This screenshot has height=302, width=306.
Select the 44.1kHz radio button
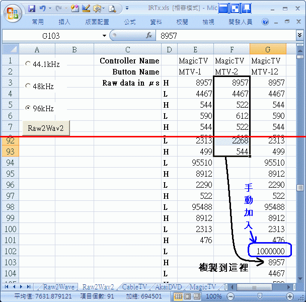[28, 63]
